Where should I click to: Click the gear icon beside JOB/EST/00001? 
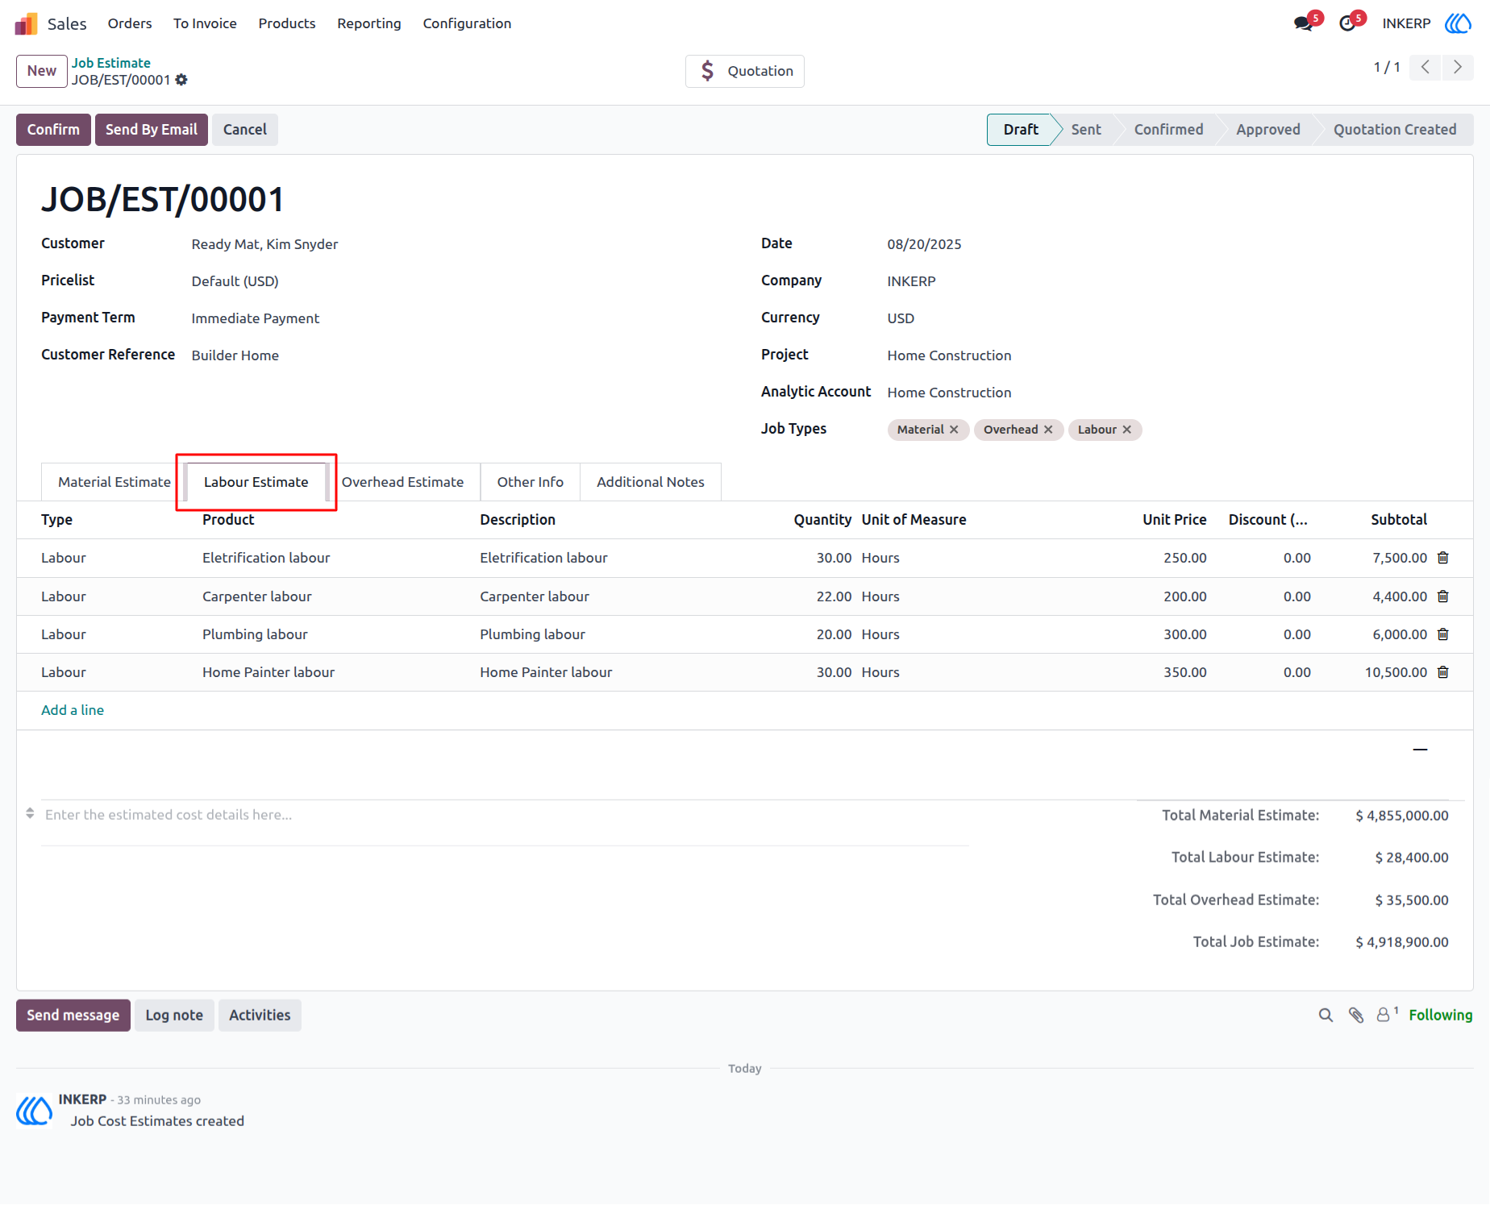coord(181,80)
